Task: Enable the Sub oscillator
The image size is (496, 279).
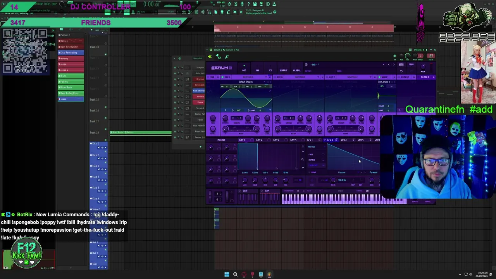Action: 208,77
